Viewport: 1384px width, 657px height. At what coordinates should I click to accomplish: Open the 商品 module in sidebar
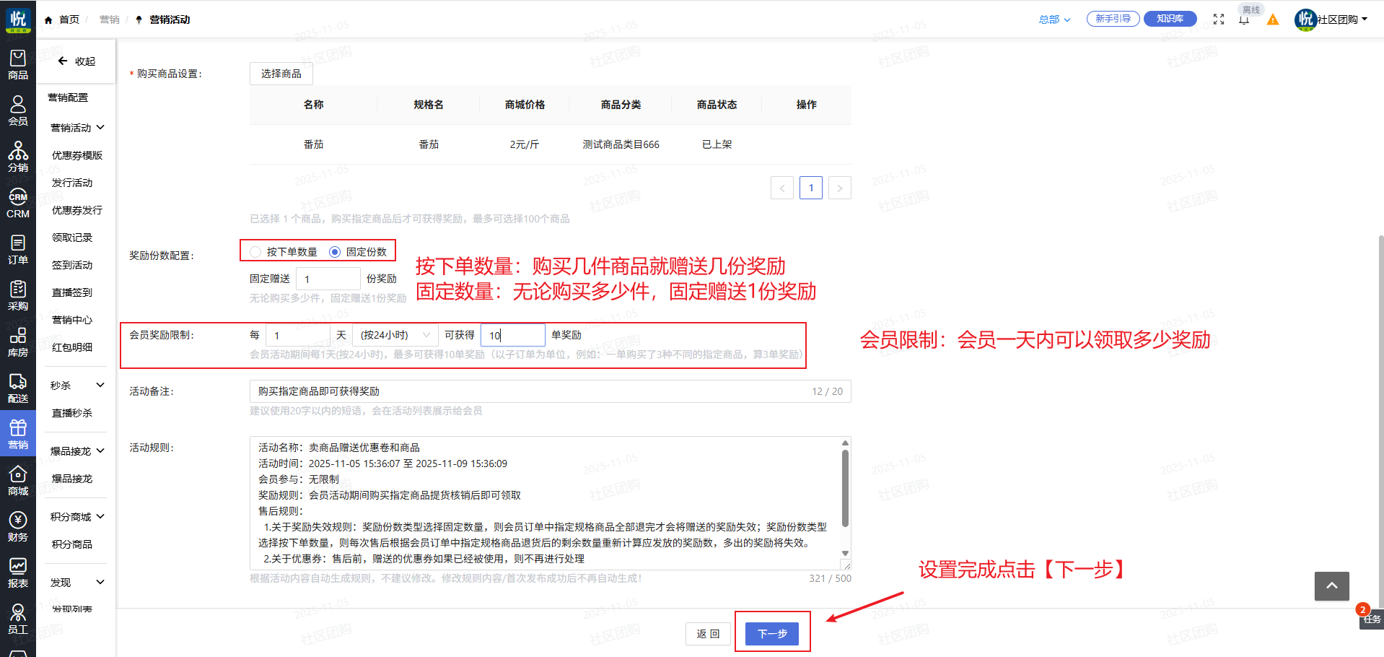tap(18, 64)
